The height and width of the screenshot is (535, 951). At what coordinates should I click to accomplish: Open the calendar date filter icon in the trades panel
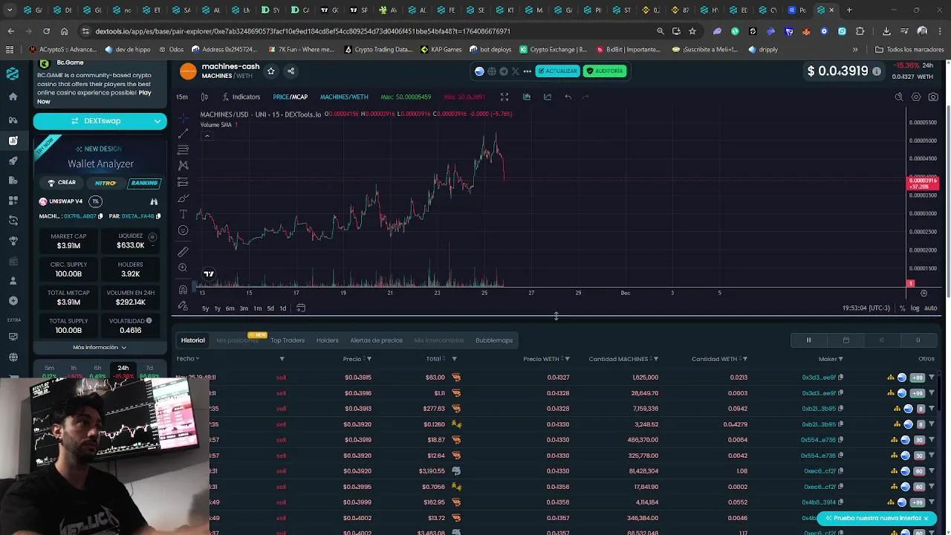pos(845,340)
